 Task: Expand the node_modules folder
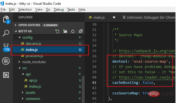pos(19,62)
